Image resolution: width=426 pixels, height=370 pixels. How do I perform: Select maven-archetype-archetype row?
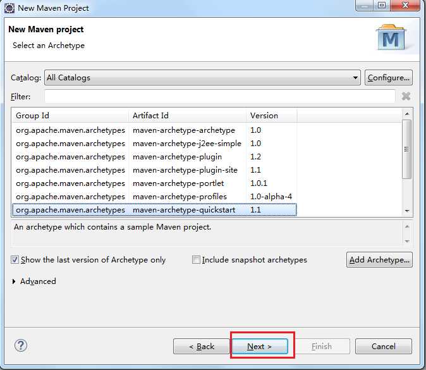coord(154,130)
